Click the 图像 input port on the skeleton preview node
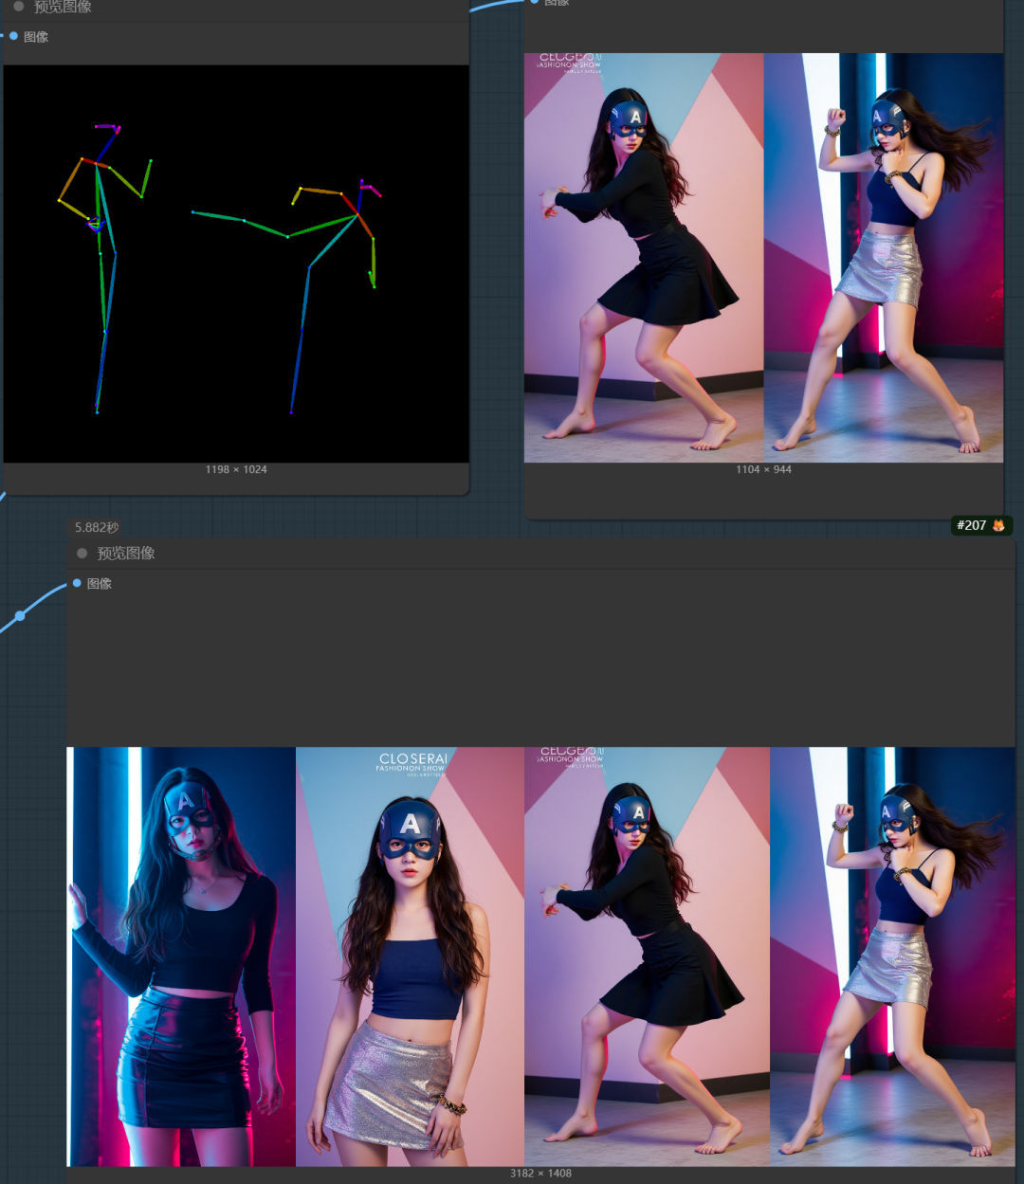This screenshot has width=1024, height=1184. pyautogui.click(x=13, y=36)
